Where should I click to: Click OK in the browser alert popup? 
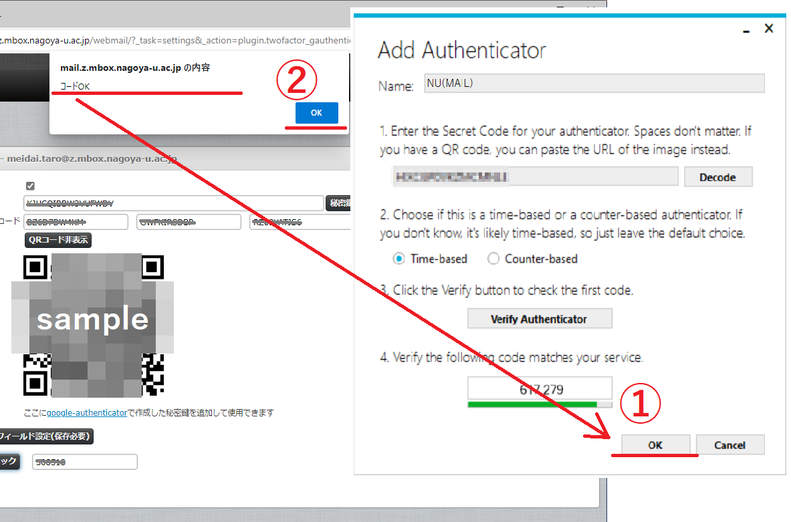[x=316, y=112]
